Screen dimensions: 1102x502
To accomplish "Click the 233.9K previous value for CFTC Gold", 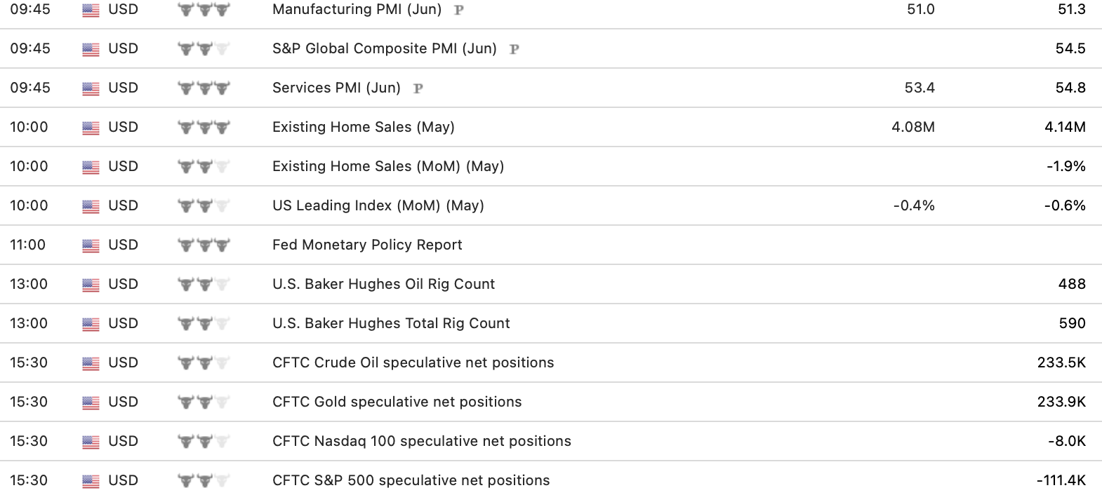I will click(1061, 402).
